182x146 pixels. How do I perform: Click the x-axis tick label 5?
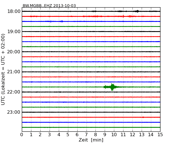coord(68,135)
